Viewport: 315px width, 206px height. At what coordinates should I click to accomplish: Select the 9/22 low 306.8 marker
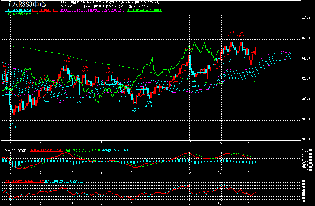123,99
